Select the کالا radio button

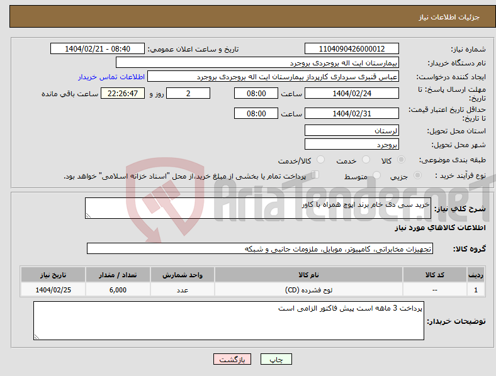401,160
